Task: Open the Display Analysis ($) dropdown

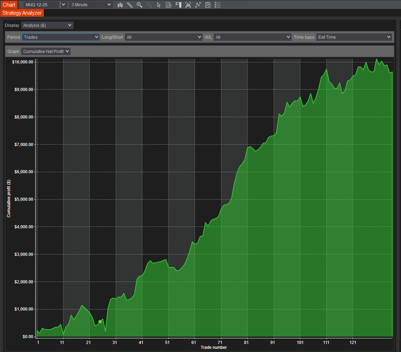Action: click(47, 25)
